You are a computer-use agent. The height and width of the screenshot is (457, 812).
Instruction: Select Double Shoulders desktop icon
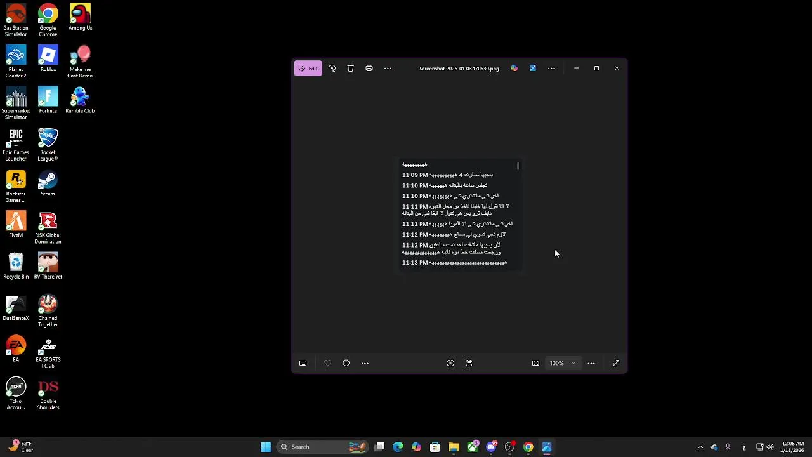click(48, 394)
